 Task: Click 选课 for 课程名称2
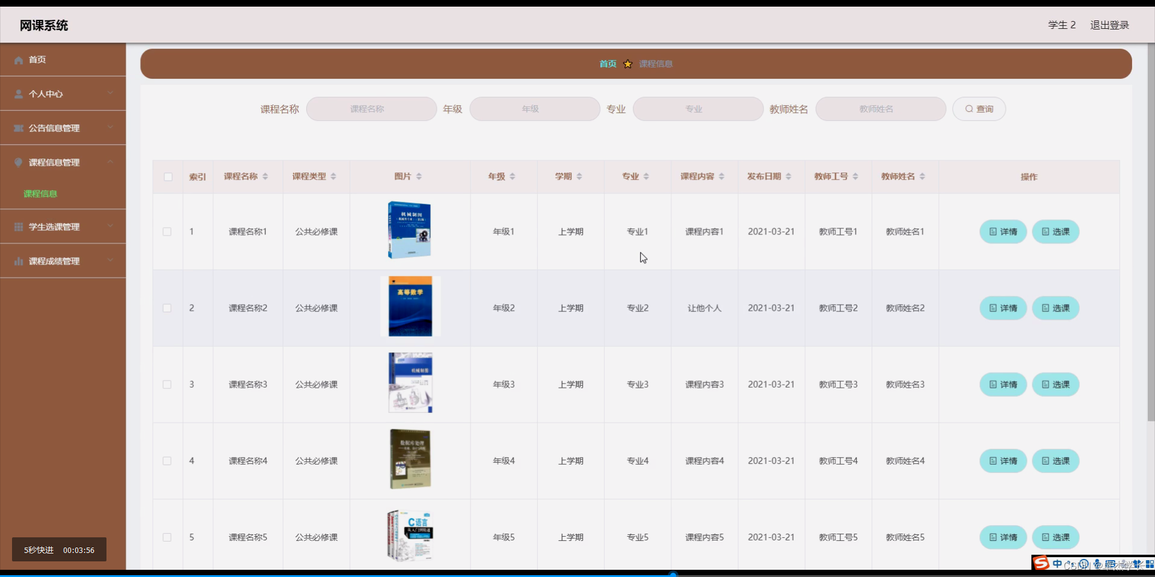[1056, 308]
